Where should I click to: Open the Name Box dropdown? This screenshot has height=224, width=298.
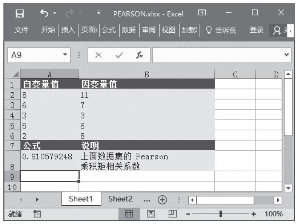(66, 55)
